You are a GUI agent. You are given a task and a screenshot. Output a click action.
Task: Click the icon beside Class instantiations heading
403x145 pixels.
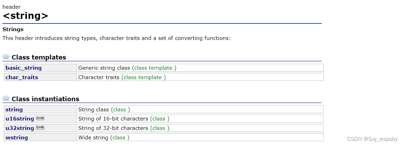coord(6,98)
